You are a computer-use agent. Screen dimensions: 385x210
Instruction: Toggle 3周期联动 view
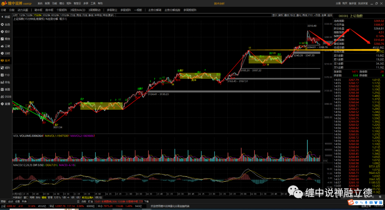coord(94,10)
